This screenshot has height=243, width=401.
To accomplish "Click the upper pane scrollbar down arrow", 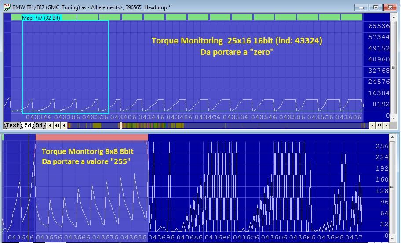I will click(394, 119).
